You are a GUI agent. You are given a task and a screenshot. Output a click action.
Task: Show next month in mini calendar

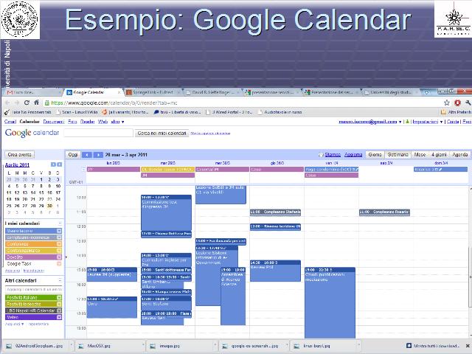point(59,164)
